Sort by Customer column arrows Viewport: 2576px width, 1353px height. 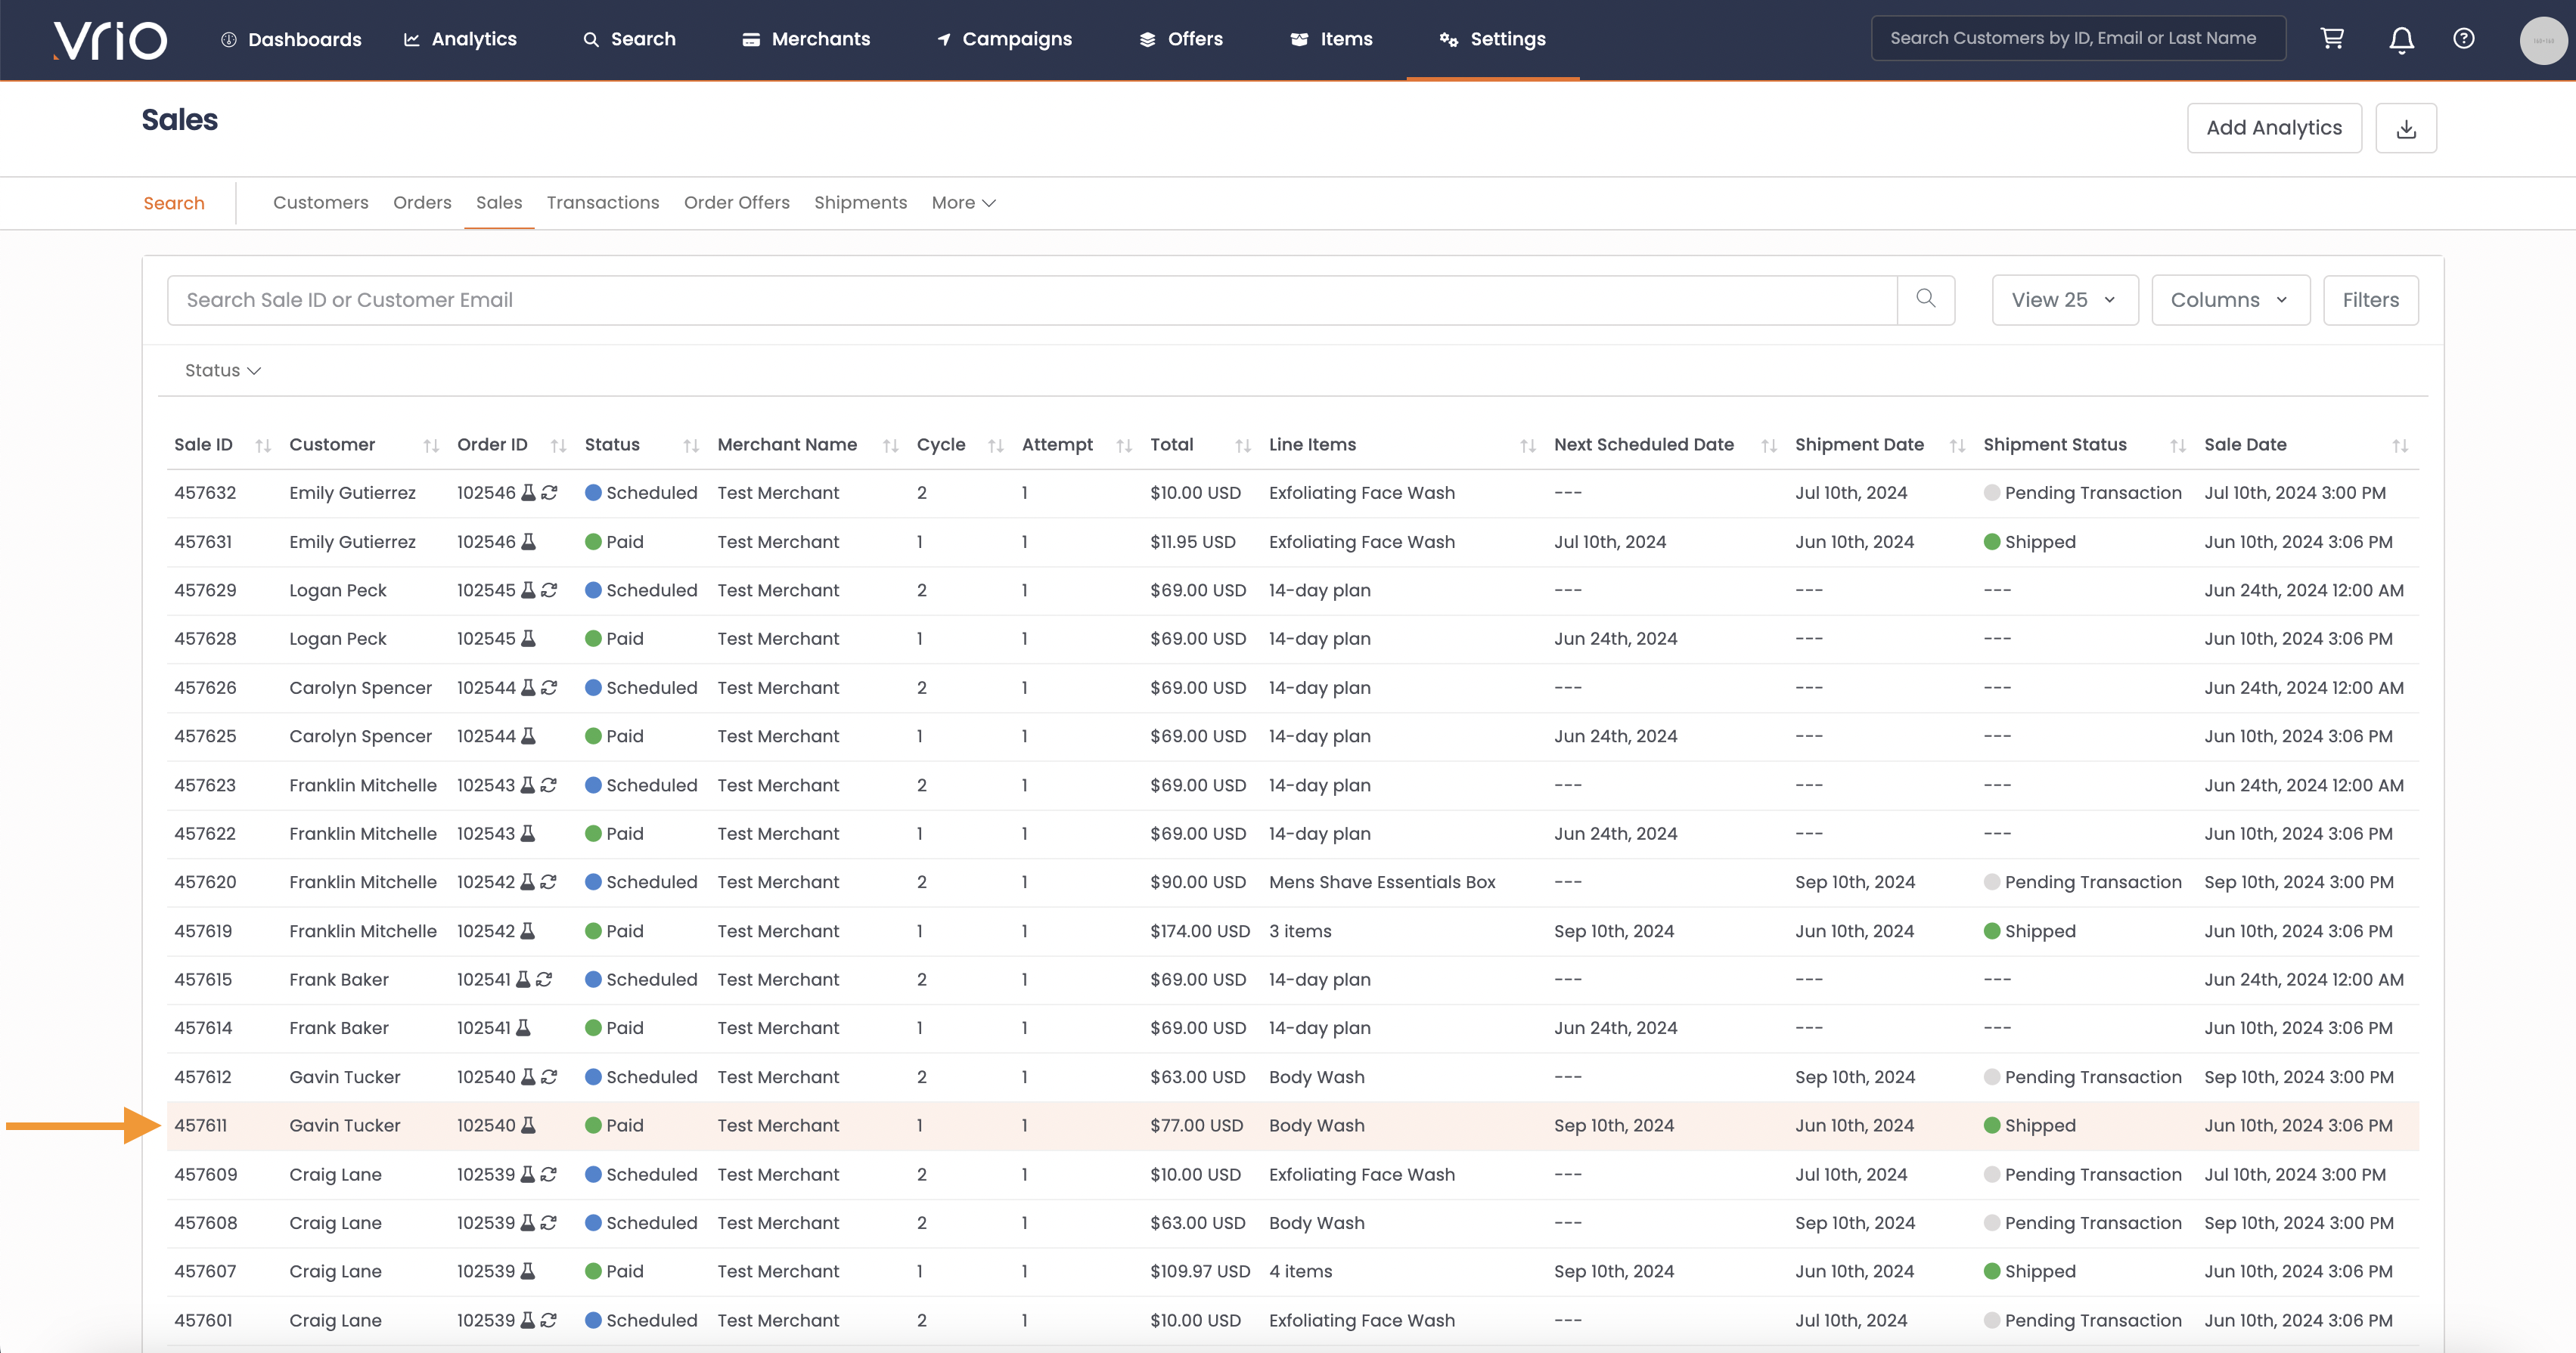pyautogui.click(x=431, y=446)
